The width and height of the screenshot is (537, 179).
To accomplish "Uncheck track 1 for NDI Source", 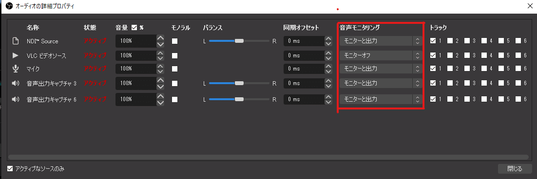I will (x=433, y=41).
